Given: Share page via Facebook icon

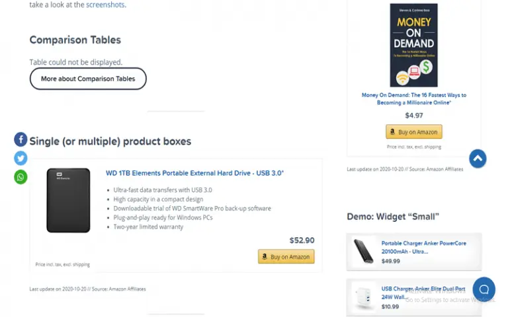Looking at the screenshot, I should click(x=21, y=139).
